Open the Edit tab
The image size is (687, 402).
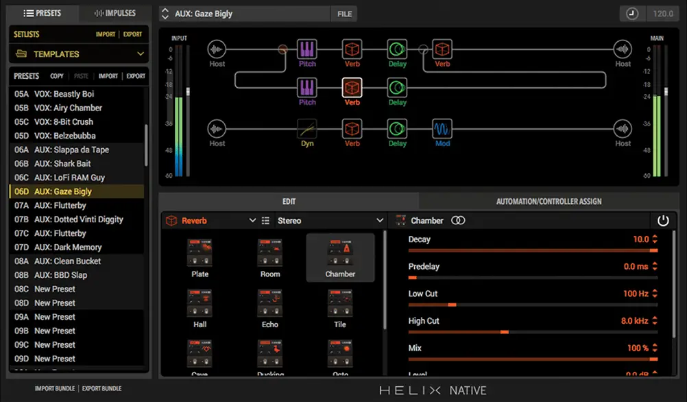(x=289, y=201)
